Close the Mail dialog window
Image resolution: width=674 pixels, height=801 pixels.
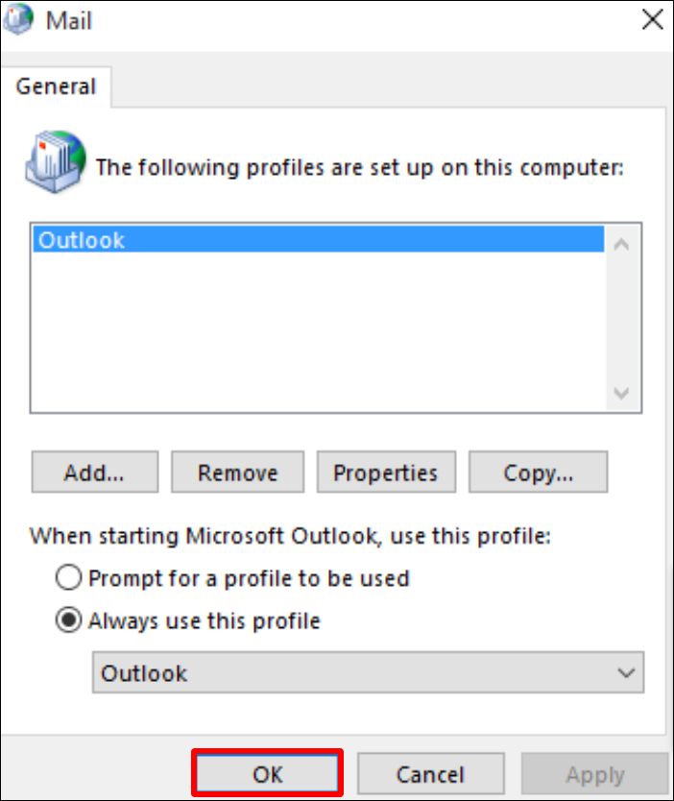click(651, 19)
